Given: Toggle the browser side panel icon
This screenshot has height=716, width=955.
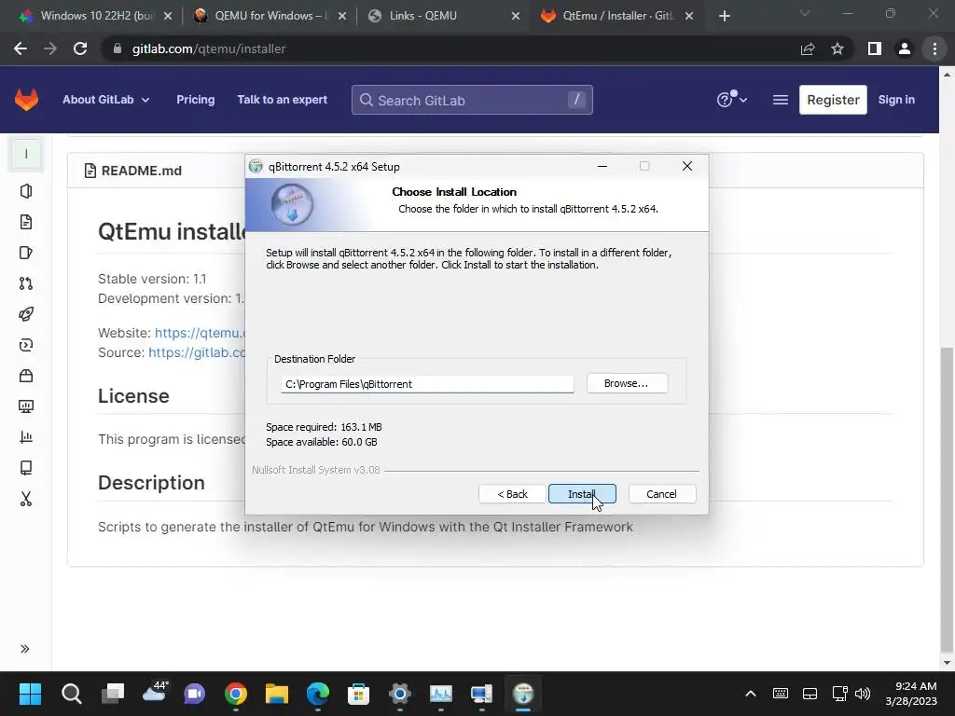Looking at the screenshot, I should (x=875, y=48).
